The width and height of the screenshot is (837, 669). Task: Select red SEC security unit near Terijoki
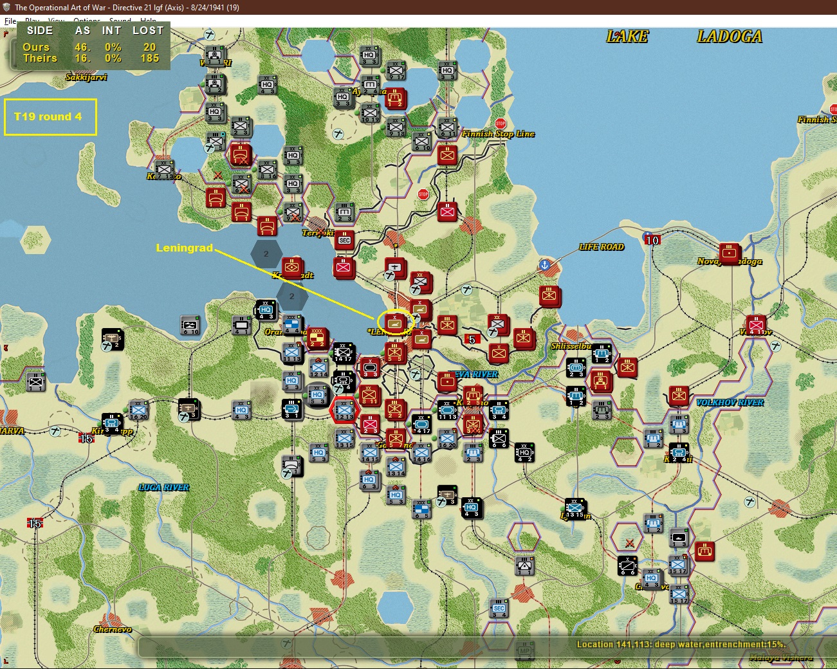tap(344, 240)
